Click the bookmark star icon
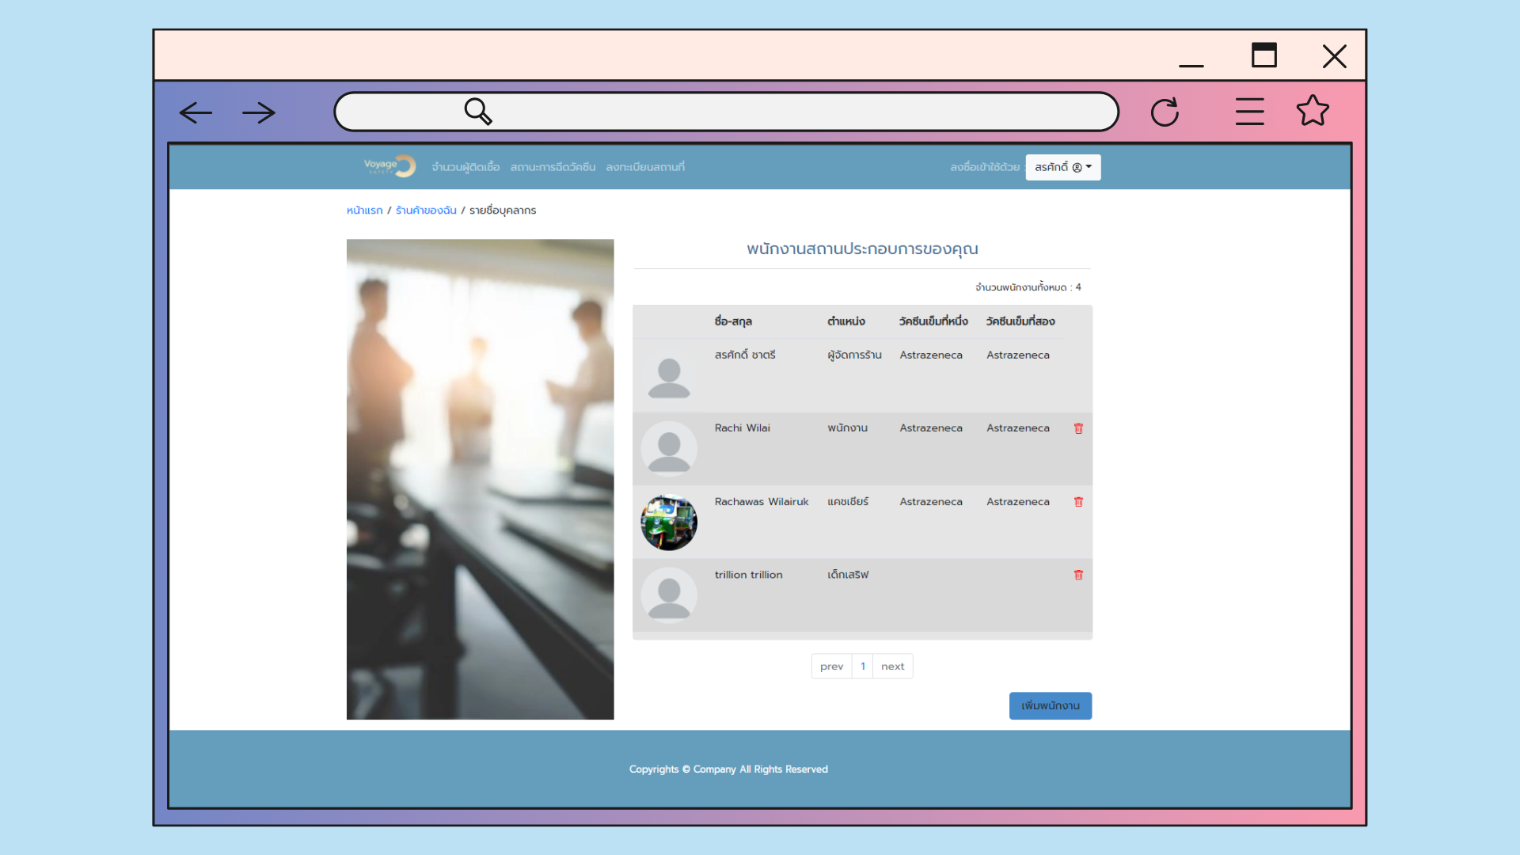 [x=1313, y=111]
